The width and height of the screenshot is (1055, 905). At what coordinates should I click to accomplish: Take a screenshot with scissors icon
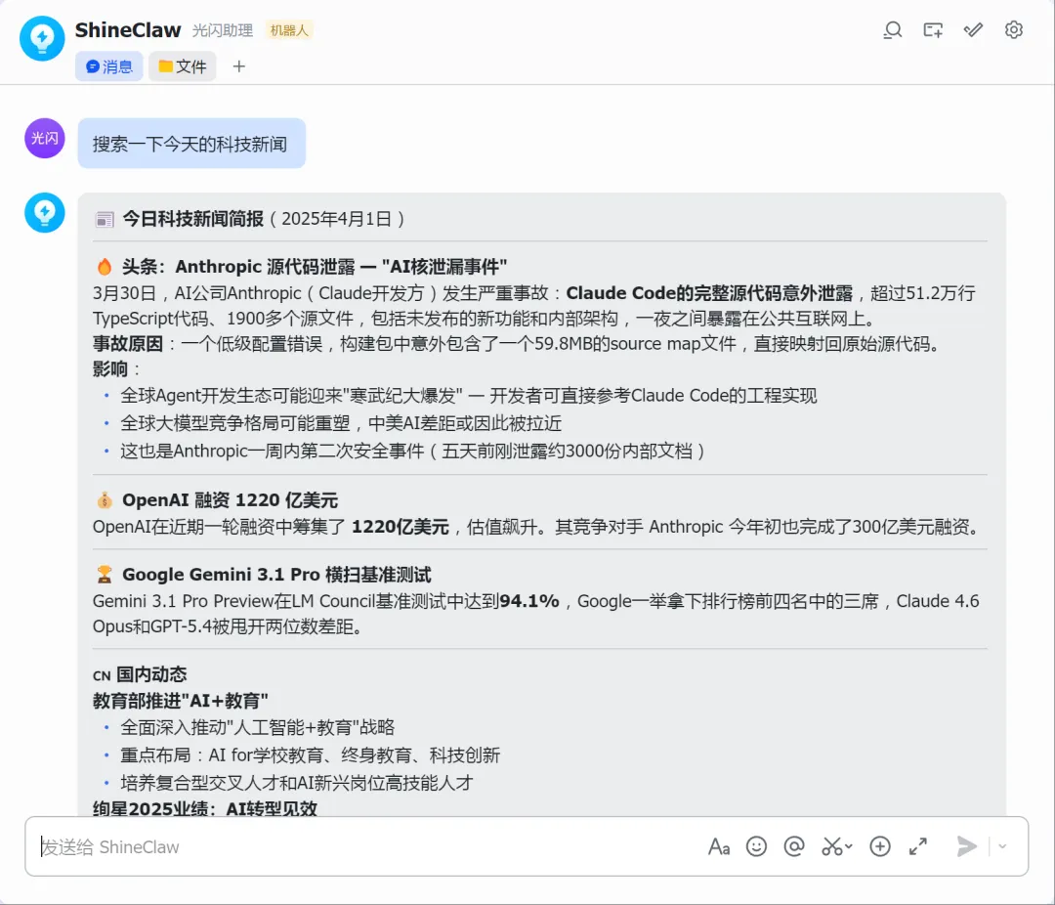pos(831,846)
